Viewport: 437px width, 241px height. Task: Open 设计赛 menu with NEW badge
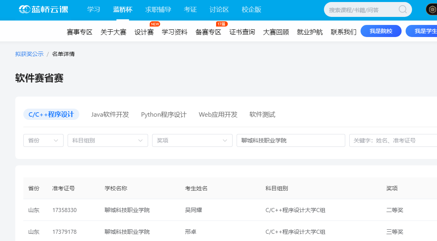tap(144, 32)
